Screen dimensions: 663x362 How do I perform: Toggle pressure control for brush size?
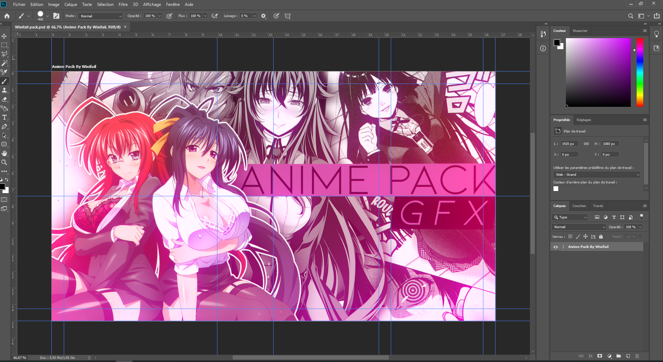pos(276,16)
